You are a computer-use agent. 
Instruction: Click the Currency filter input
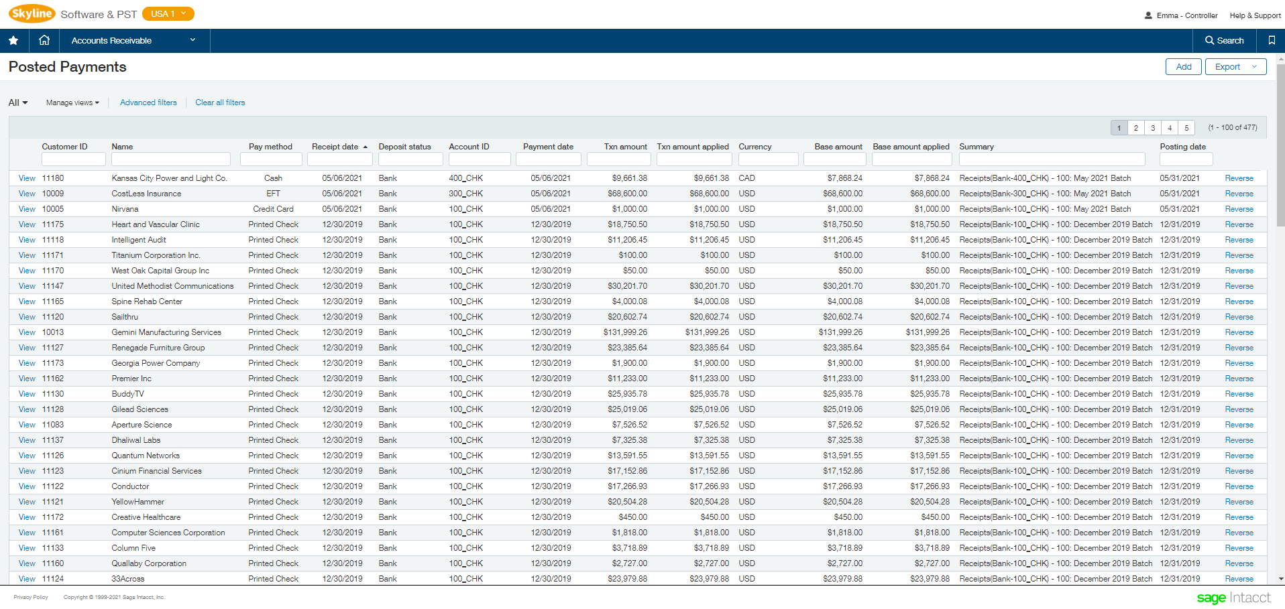(769, 159)
